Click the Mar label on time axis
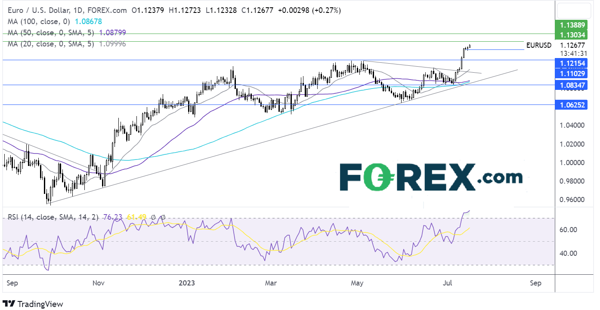The width and height of the screenshot is (600, 310). click(272, 283)
